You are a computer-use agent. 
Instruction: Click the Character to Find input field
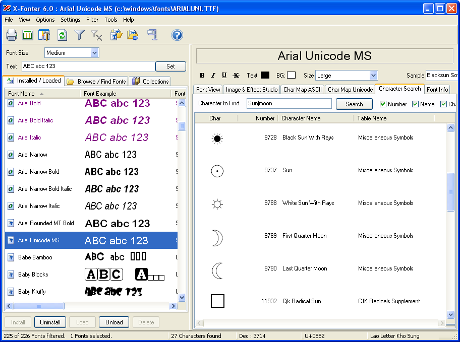coord(289,103)
